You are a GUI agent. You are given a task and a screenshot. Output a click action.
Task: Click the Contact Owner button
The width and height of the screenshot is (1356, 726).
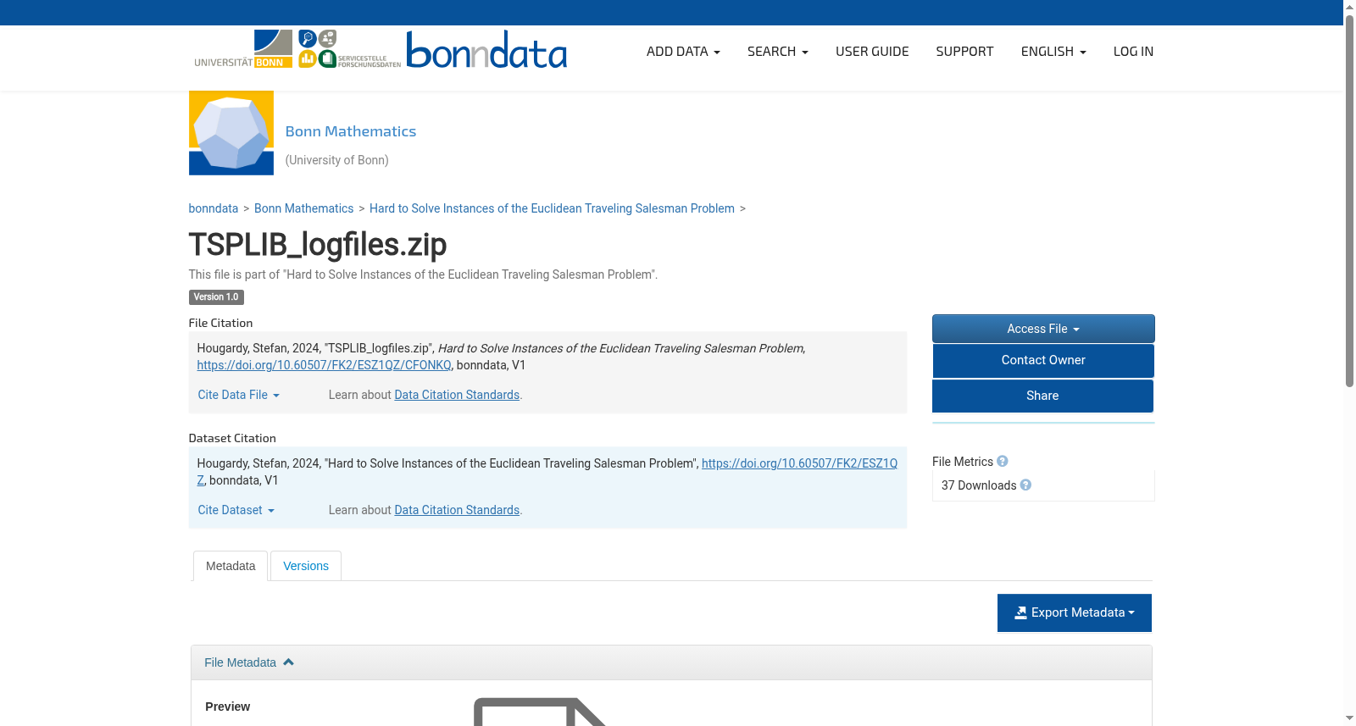pyautogui.click(x=1043, y=360)
